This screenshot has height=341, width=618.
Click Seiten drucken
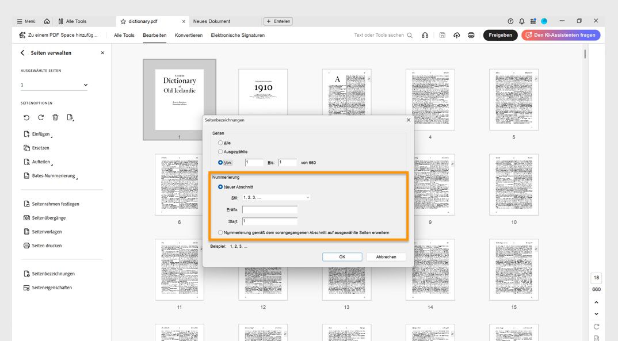(43, 246)
